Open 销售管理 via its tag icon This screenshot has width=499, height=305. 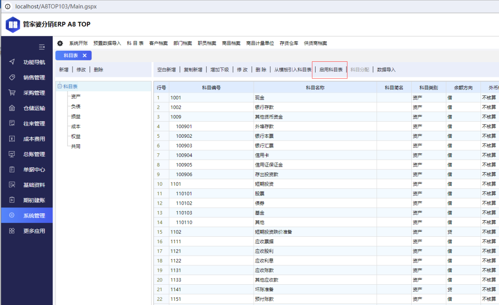click(x=12, y=77)
